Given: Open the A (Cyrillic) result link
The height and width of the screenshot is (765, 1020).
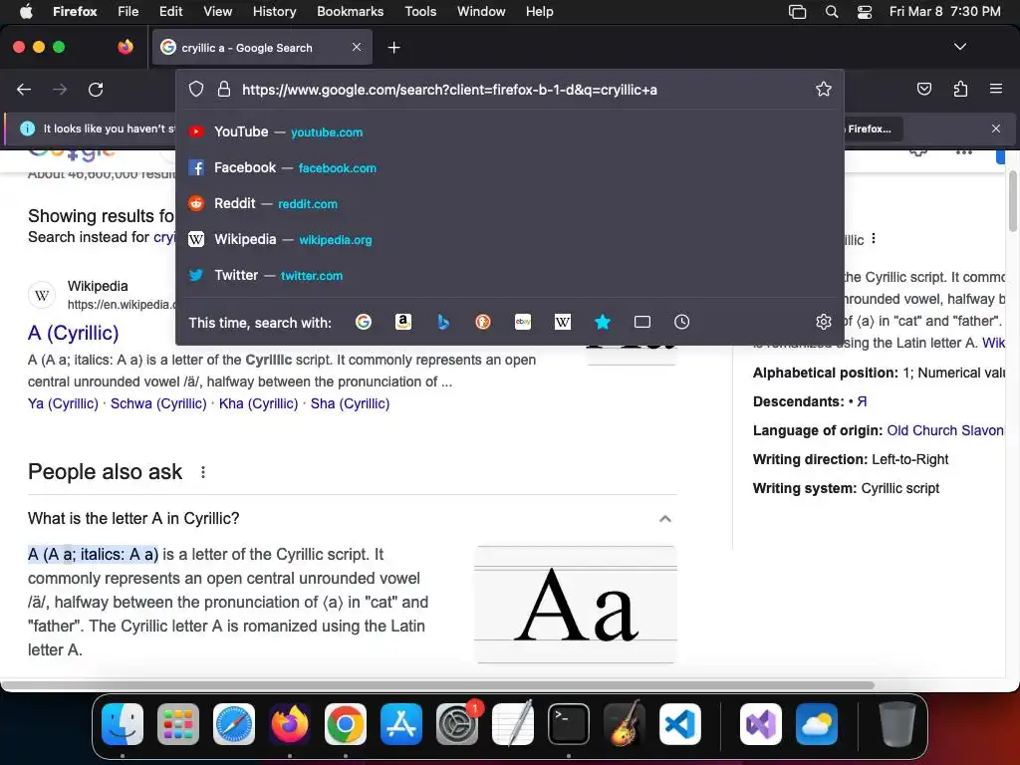Looking at the screenshot, I should pyautogui.click(x=74, y=333).
